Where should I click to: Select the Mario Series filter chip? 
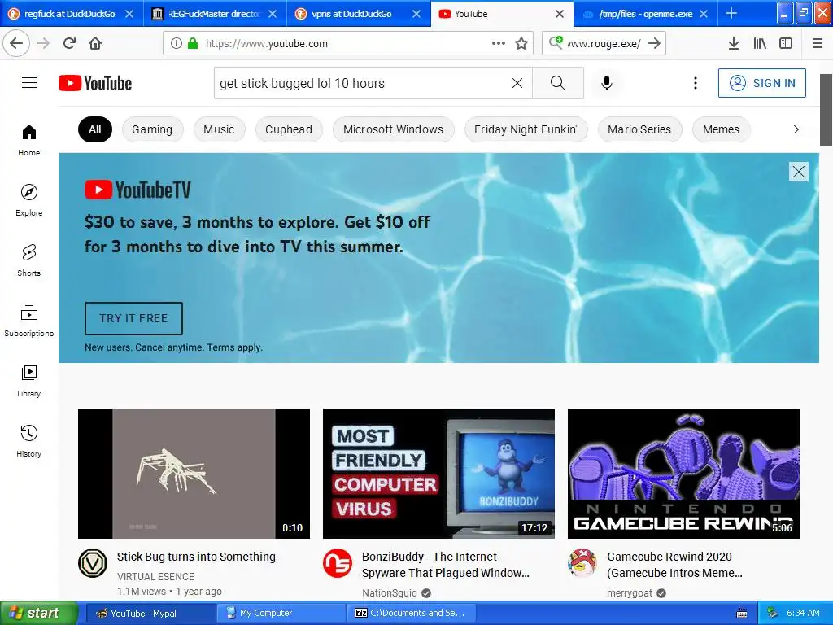pos(639,129)
